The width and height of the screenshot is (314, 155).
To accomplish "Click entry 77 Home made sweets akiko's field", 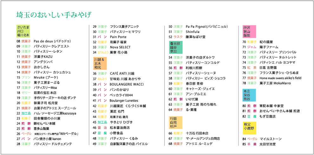I will pos(272,78).
